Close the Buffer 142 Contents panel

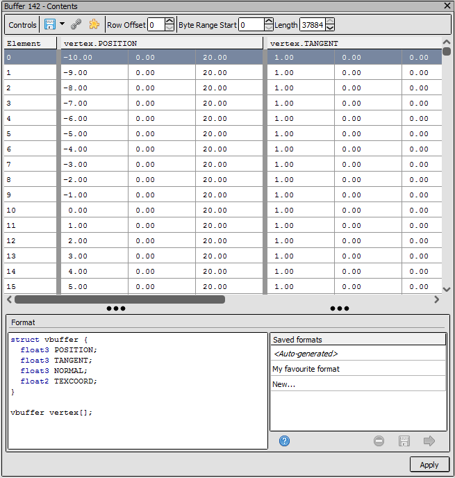(x=447, y=6)
